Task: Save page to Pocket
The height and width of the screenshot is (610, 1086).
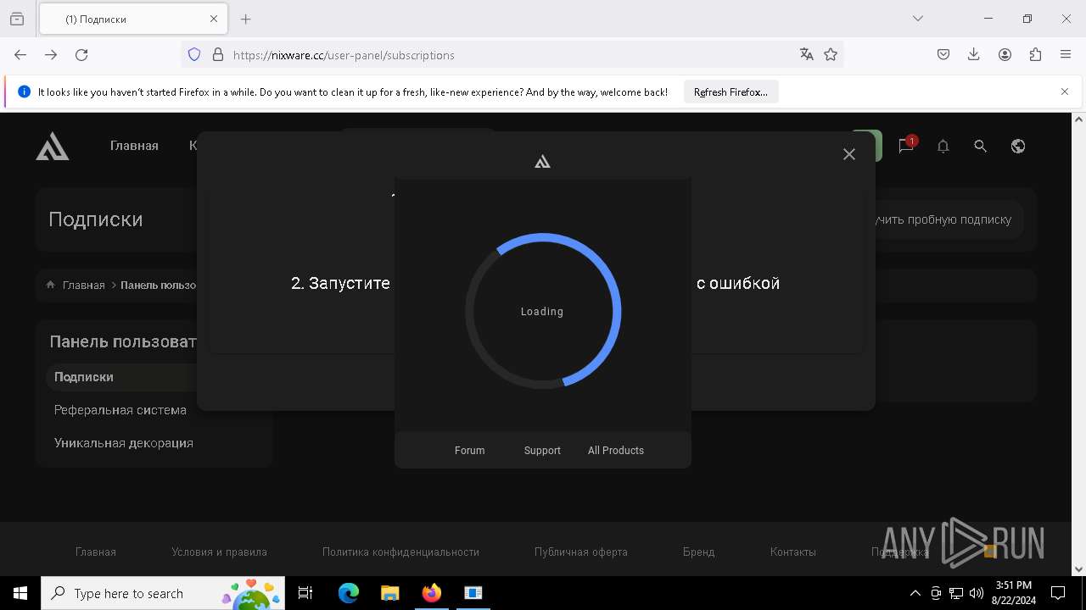Action: [943, 55]
